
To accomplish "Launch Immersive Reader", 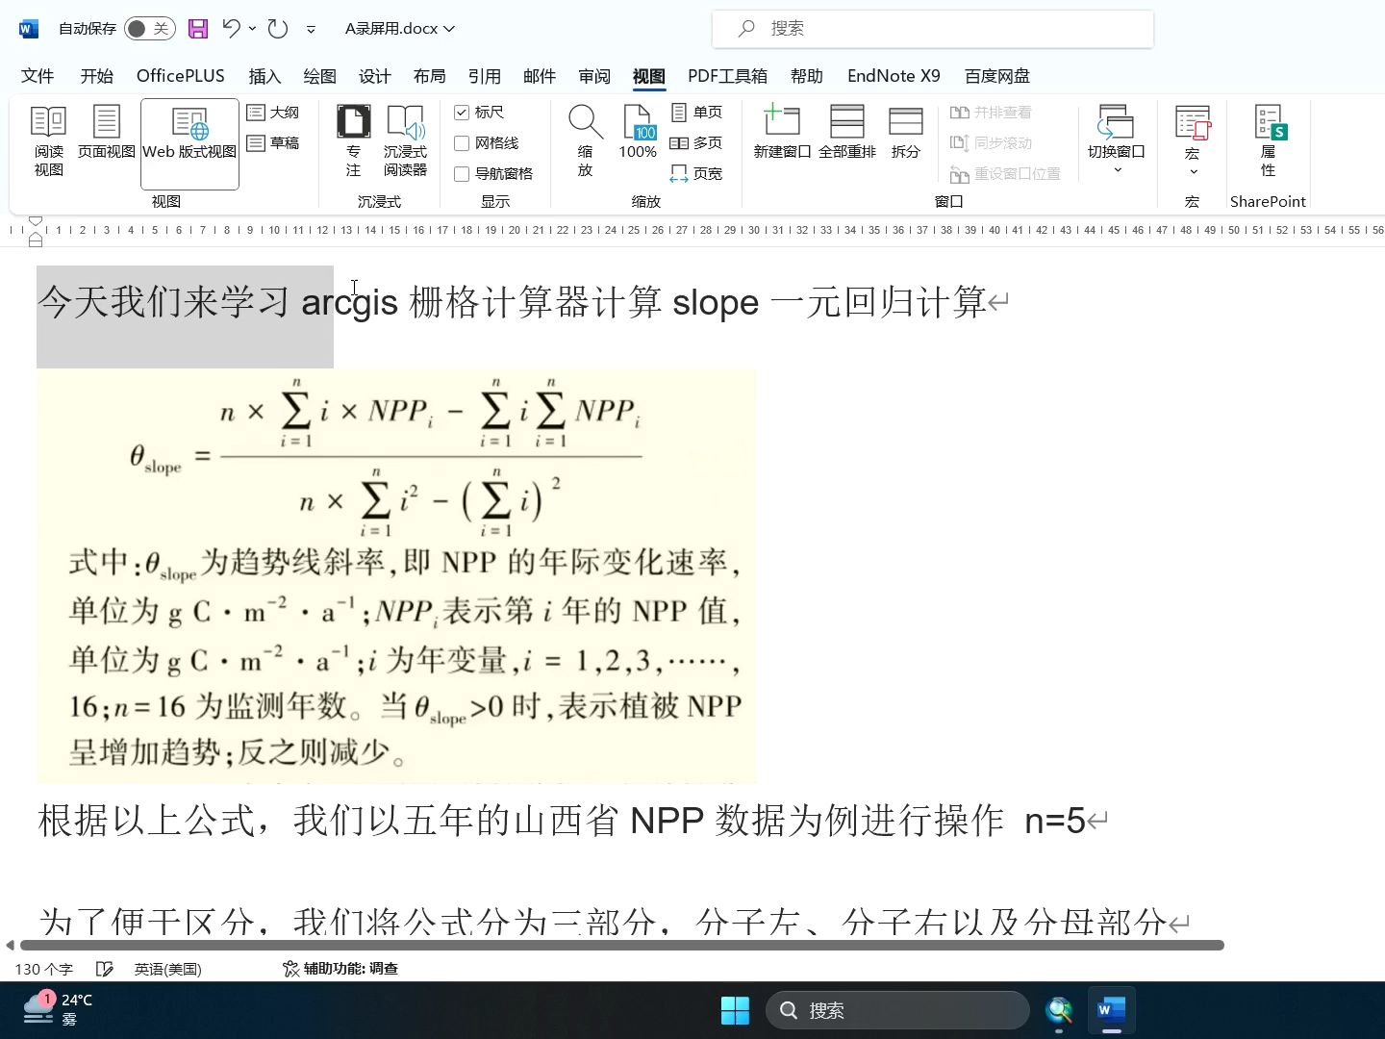I will coord(405,141).
